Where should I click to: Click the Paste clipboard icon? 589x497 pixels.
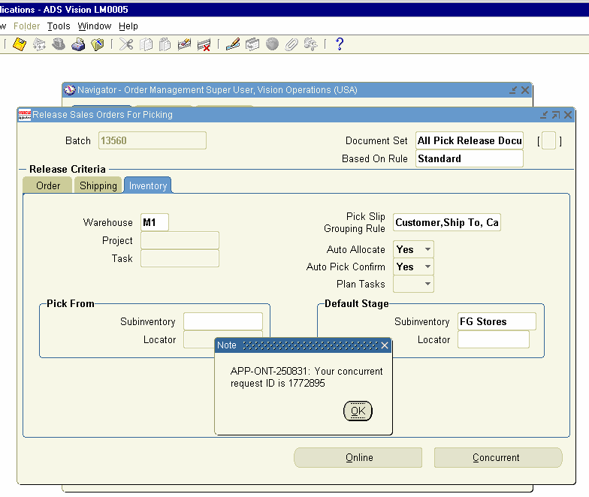coord(165,44)
